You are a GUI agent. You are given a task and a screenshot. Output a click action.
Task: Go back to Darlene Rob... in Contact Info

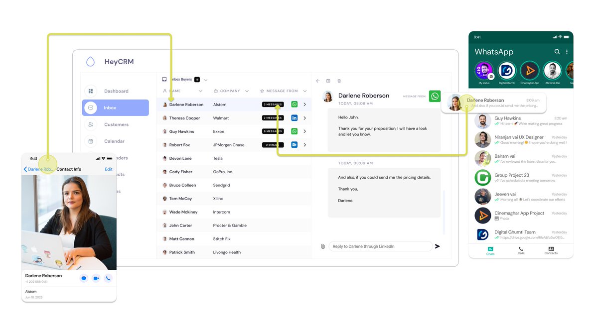38,169
